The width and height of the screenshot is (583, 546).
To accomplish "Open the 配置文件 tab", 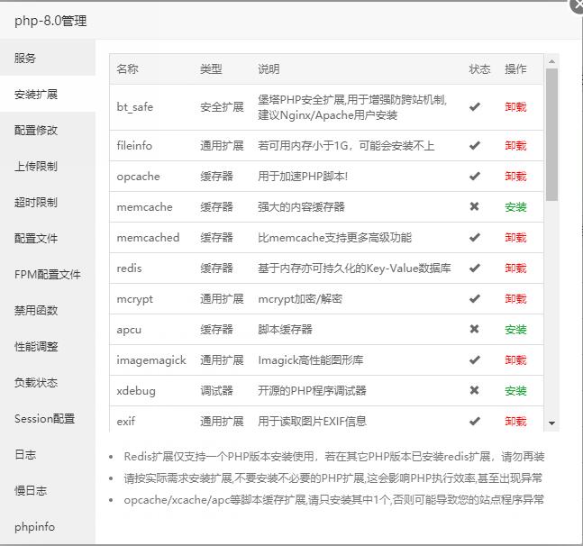I will point(48,238).
